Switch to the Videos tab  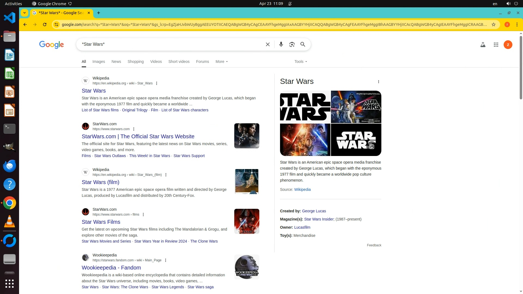click(x=156, y=62)
